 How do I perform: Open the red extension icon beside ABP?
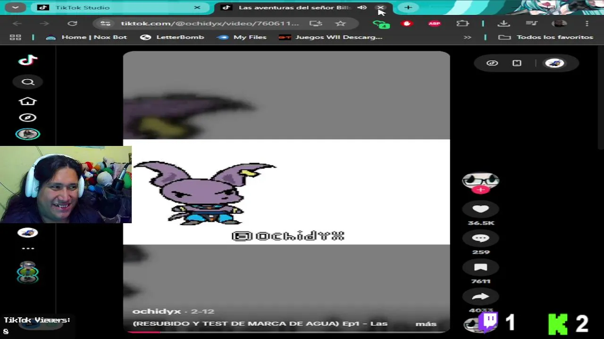(407, 24)
